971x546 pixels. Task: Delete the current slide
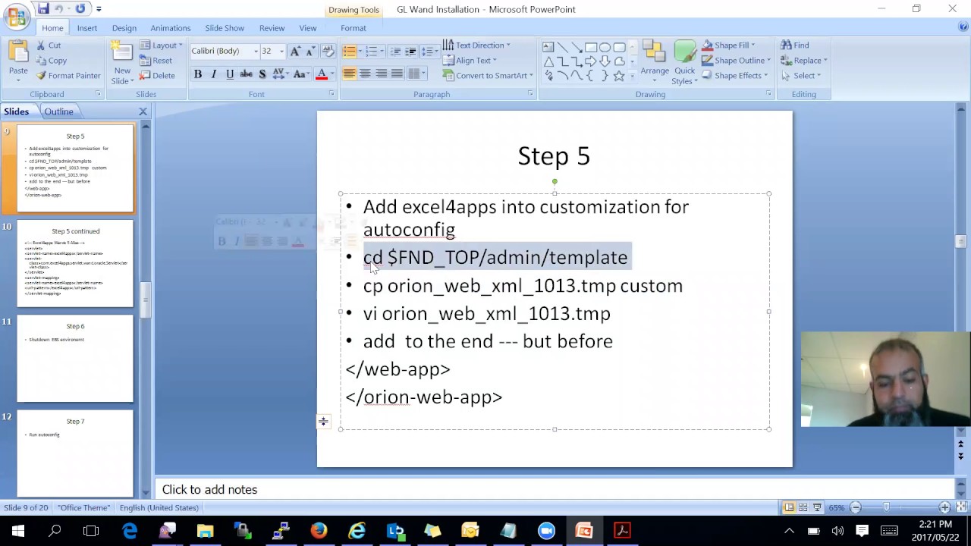click(x=157, y=76)
